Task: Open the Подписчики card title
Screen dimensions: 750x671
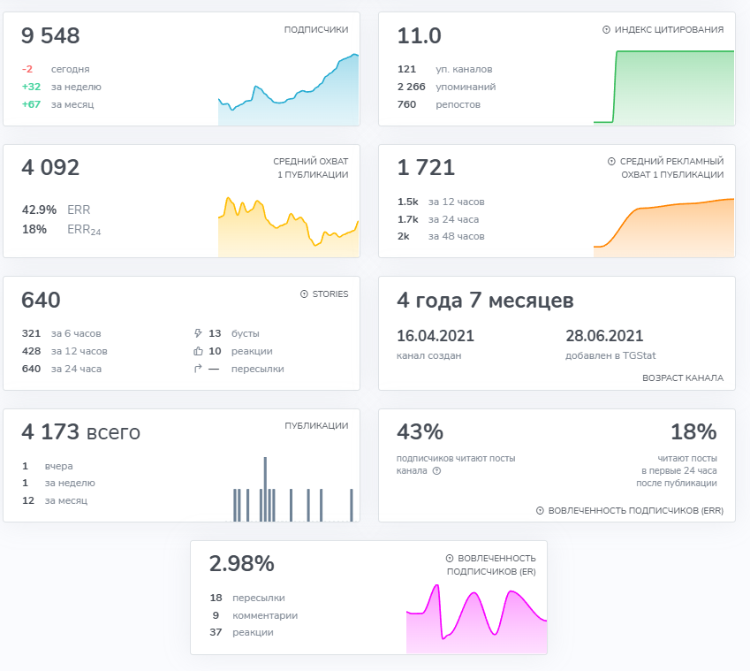Action: pos(316,30)
